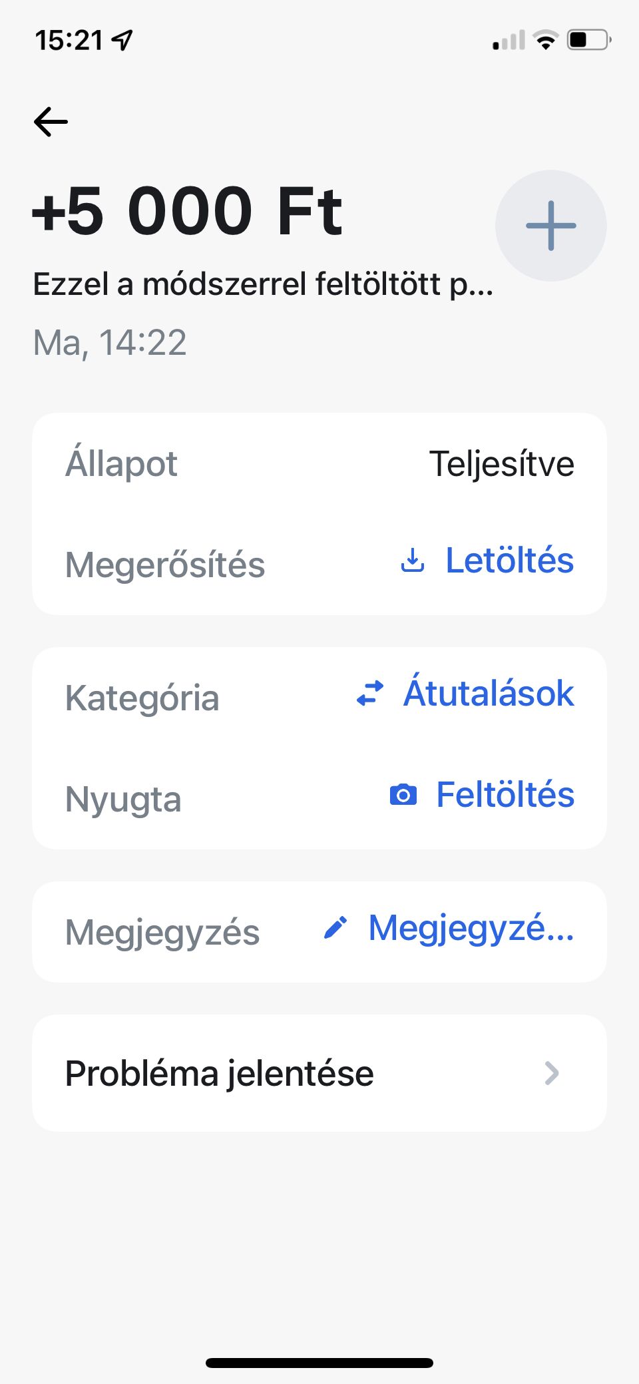Click the Letöltés download link

[x=509, y=561]
